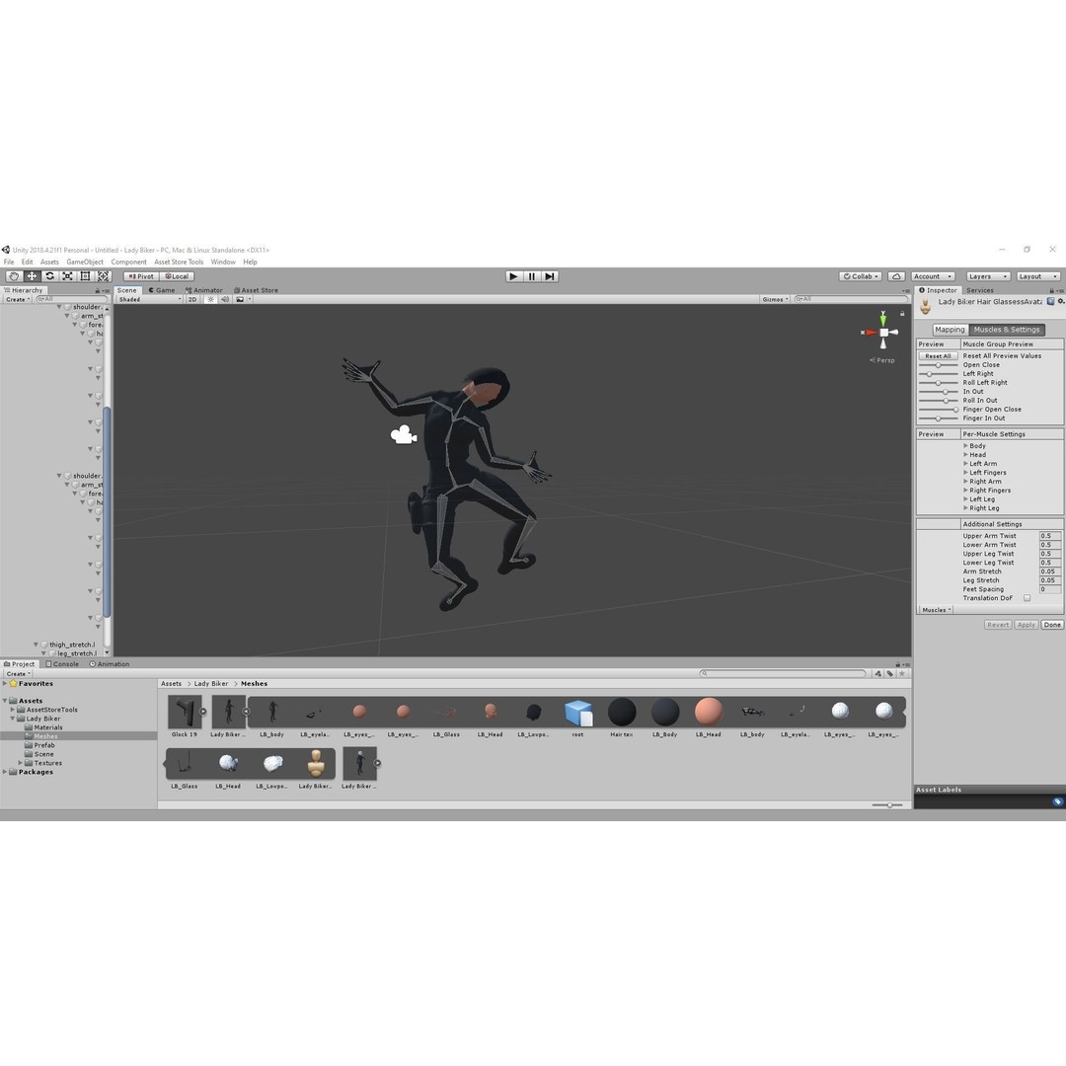Click the asset label tag icon at the bottom right
Viewport: 1066px width, 1066px height.
pyautogui.click(x=1057, y=801)
